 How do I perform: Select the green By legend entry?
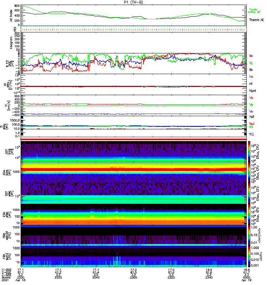(251, 63)
